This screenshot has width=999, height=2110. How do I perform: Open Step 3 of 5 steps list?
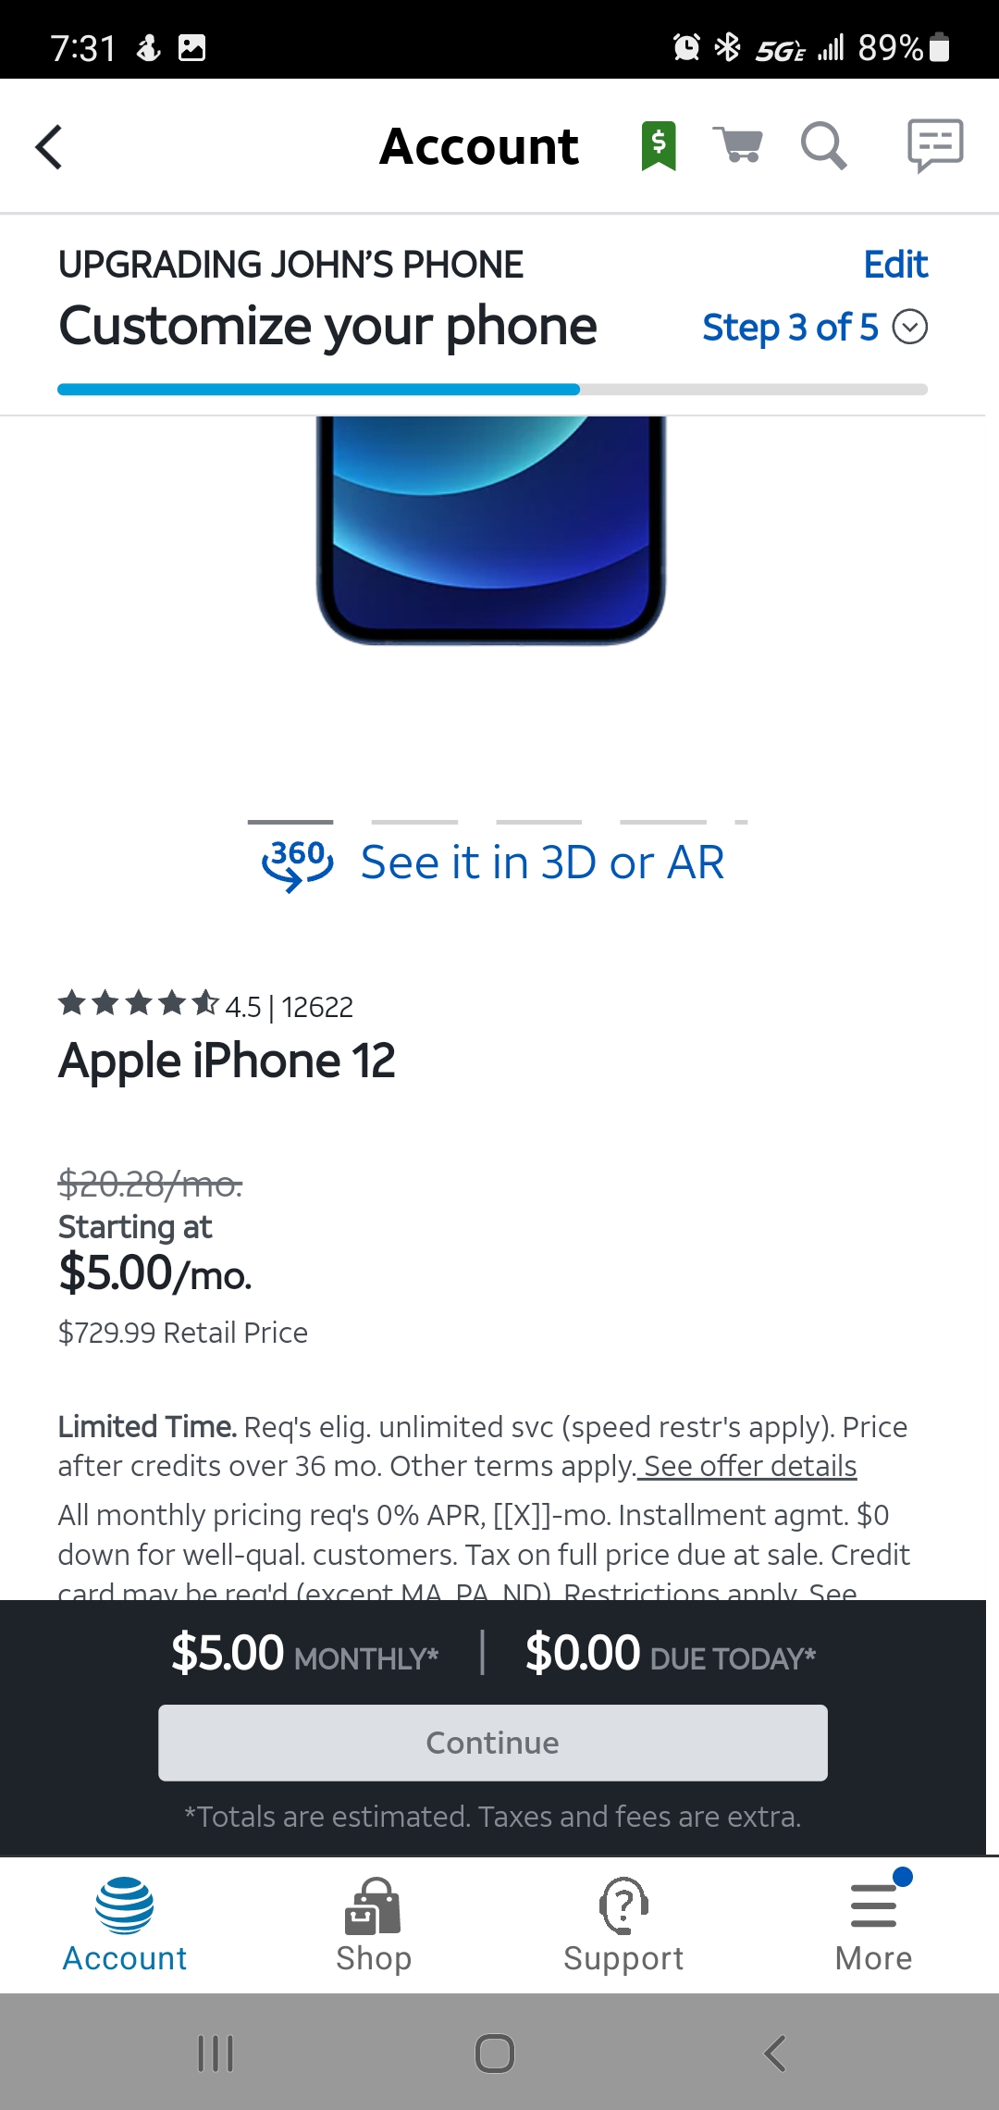pyautogui.click(x=789, y=327)
